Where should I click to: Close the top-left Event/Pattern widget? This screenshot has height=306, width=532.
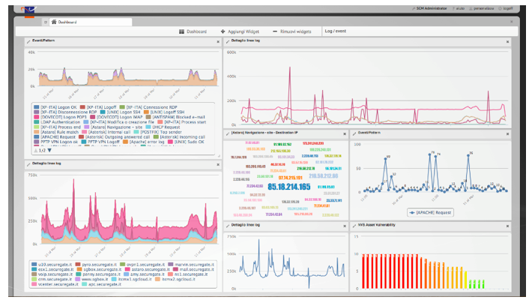(x=217, y=41)
